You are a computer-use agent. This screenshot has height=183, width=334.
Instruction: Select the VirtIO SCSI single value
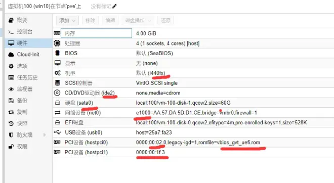click(x=157, y=83)
